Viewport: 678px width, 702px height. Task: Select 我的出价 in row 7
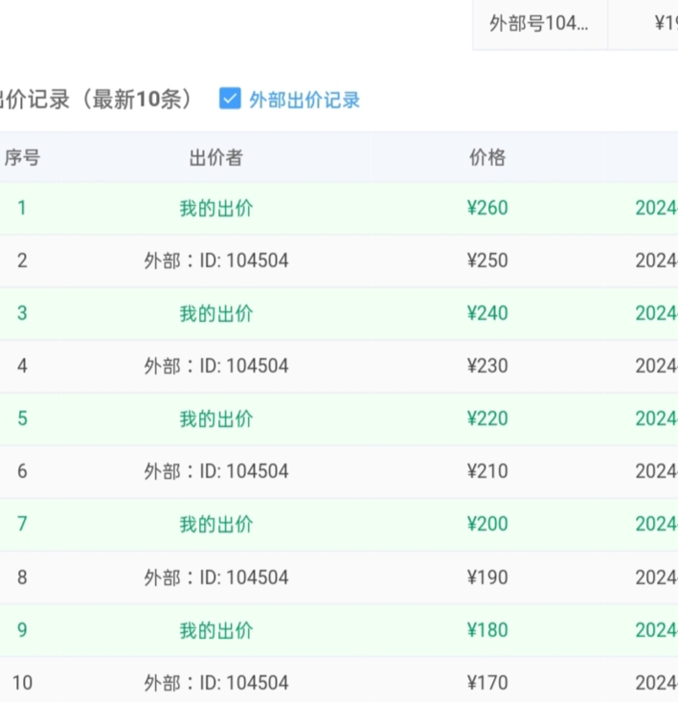pos(215,524)
